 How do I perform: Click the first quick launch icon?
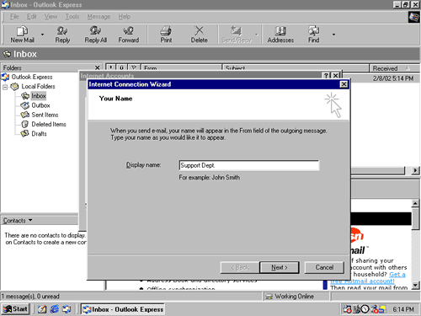click(42, 309)
